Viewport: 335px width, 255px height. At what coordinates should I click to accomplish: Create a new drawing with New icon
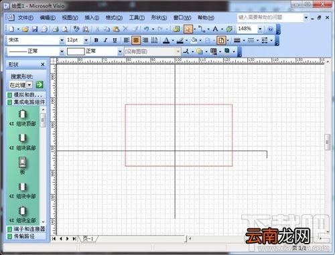pos(11,29)
